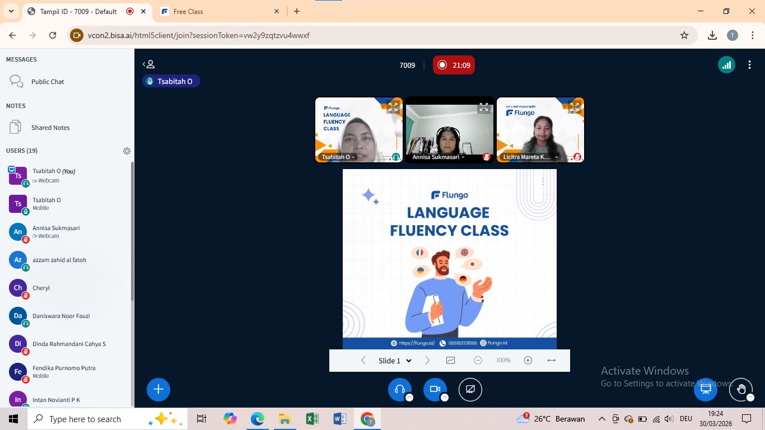This screenshot has height=430, width=765.
Task: Select user azzam zahid al fatoh
Action: click(x=66, y=260)
